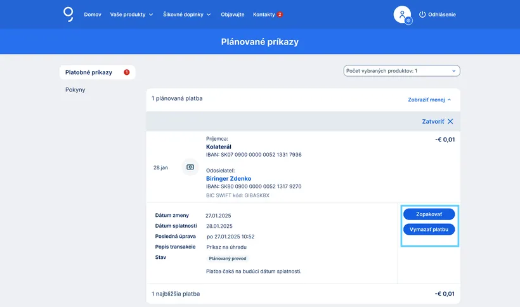Expand the Vaše produkty menu
Screen dimensions: 520x307
(131, 15)
